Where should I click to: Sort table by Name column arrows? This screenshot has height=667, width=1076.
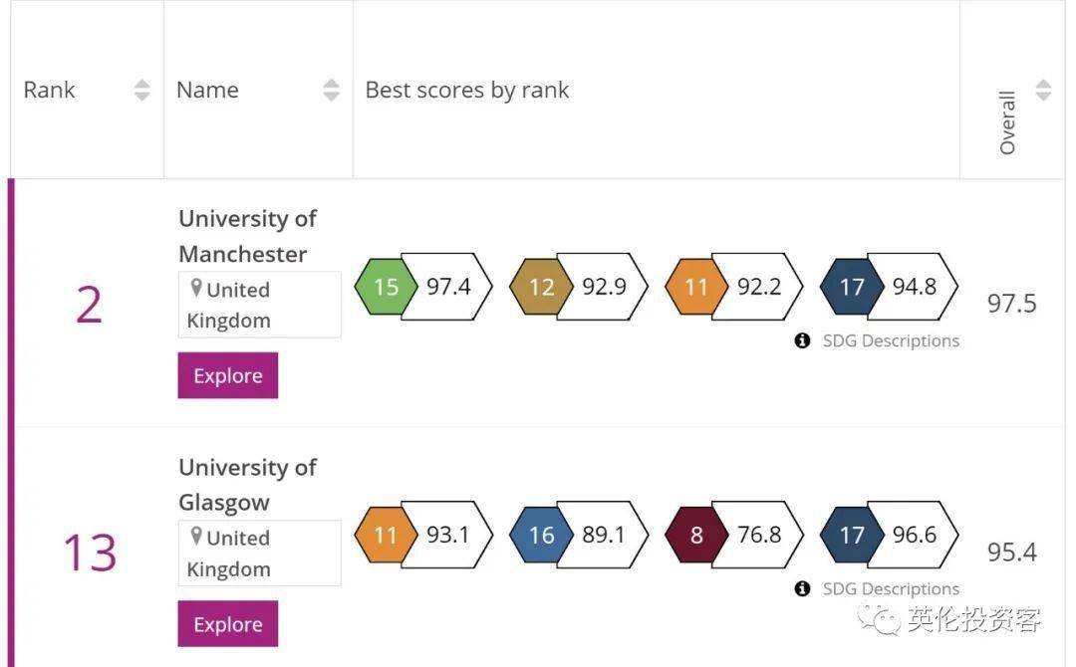[332, 90]
